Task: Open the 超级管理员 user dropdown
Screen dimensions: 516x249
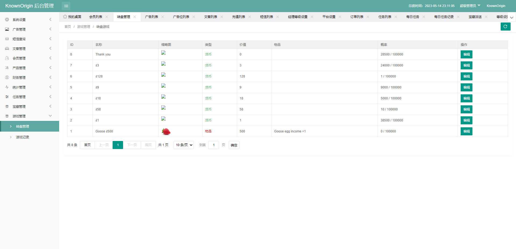Action: [x=470, y=6]
